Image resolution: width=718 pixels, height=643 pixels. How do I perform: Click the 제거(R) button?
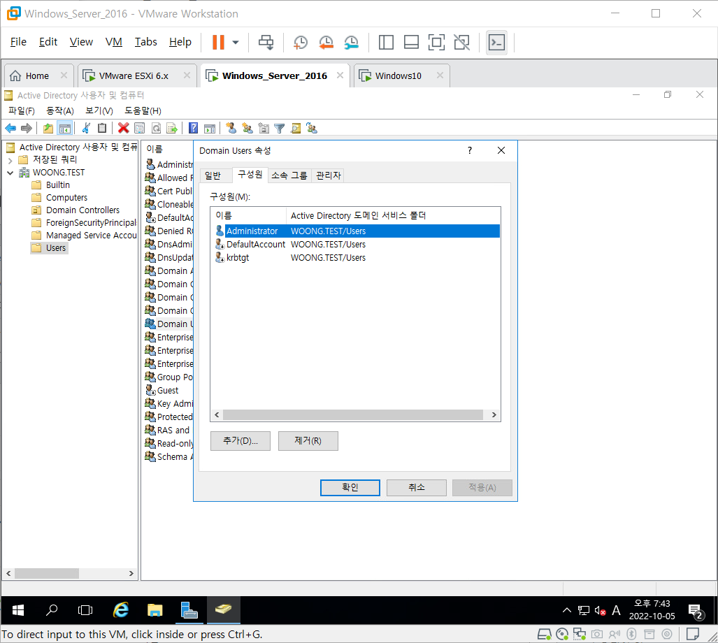click(x=308, y=441)
